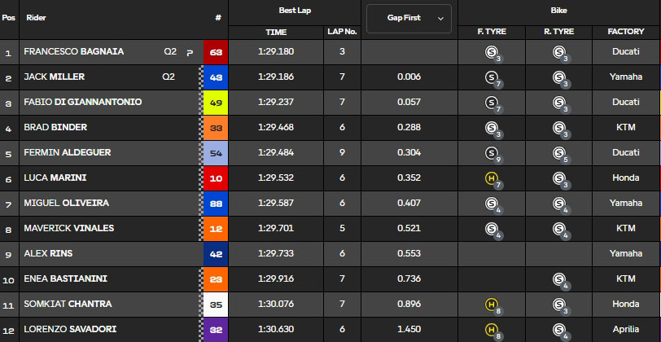
Task: Click Brad Binder's front tyre icon
Action: (492, 129)
